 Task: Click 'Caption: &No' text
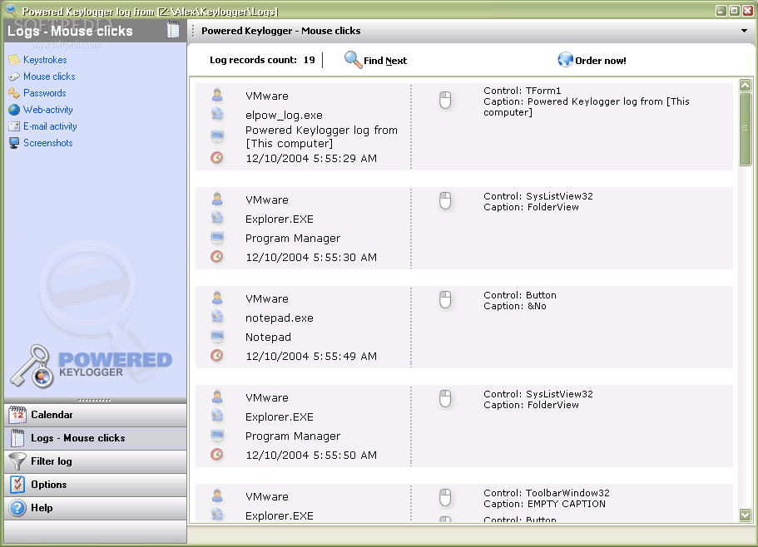(515, 306)
